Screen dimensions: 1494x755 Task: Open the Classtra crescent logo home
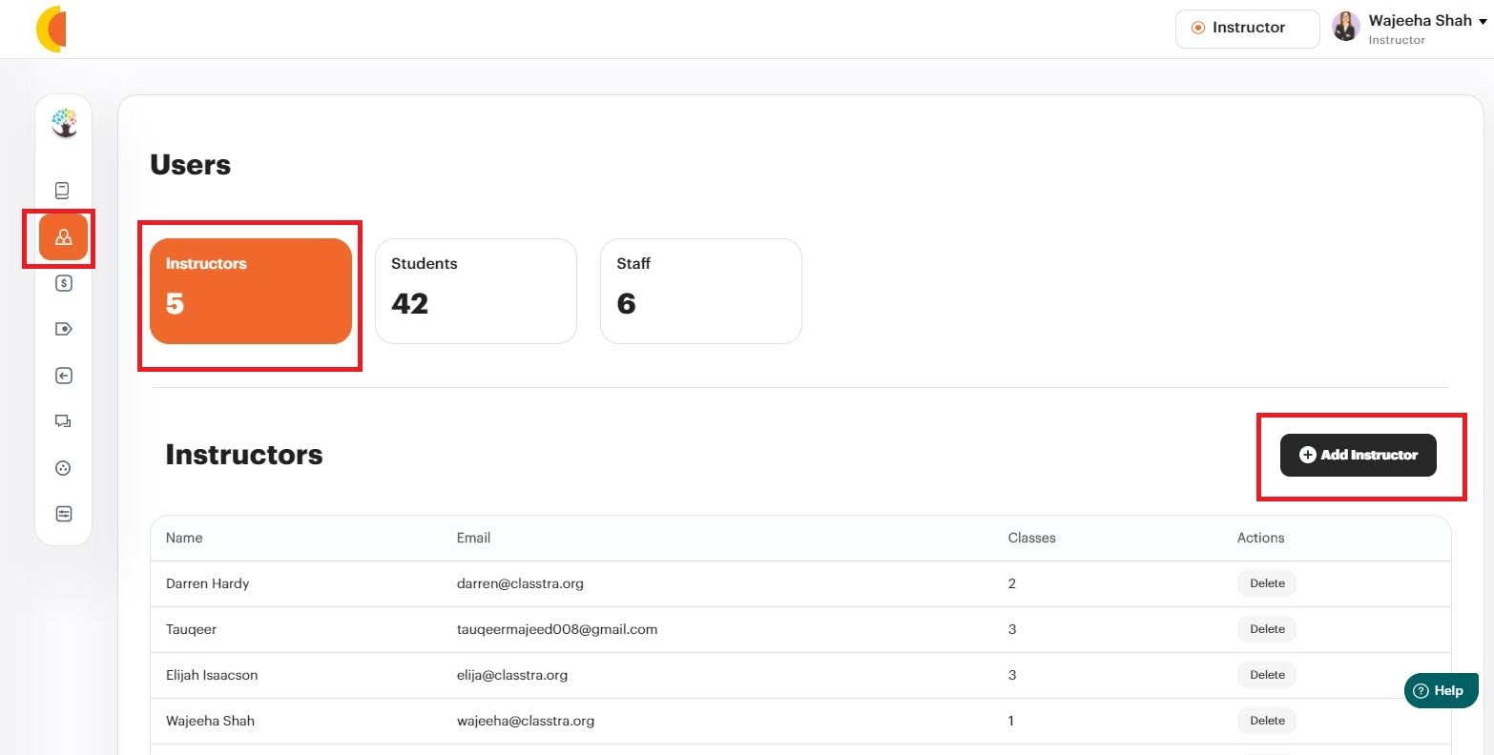point(51,29)
